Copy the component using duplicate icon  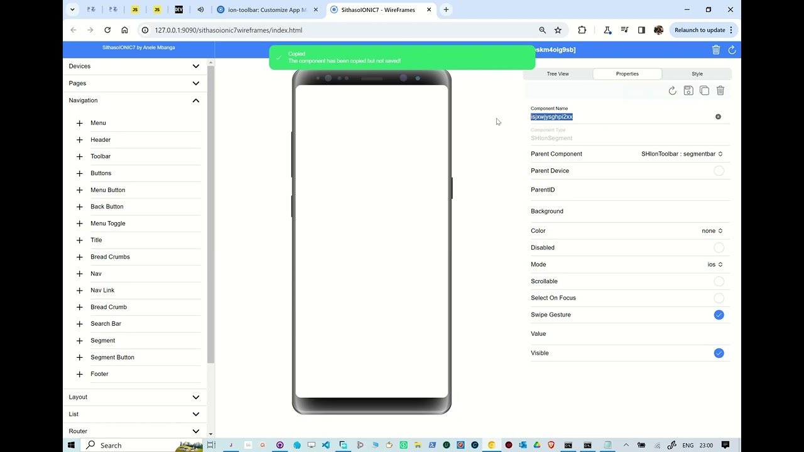point(704,91)
